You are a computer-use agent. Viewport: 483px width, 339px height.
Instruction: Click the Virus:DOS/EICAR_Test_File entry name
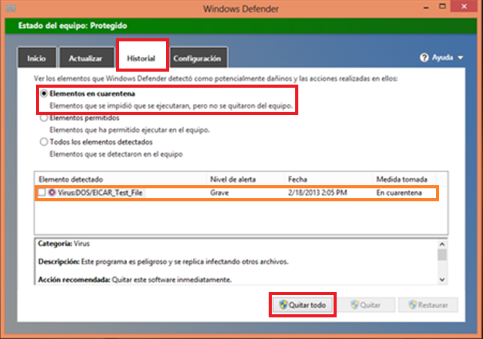100,193
